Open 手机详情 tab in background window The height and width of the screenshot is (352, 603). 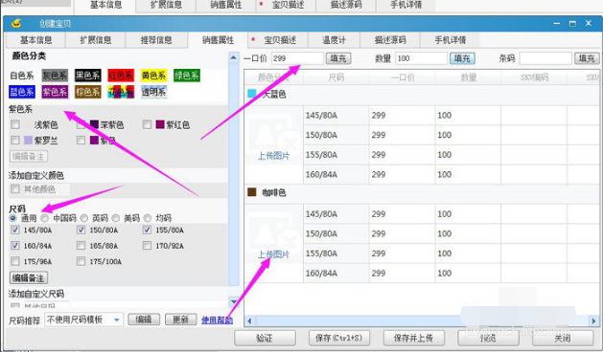click(406, 6)
